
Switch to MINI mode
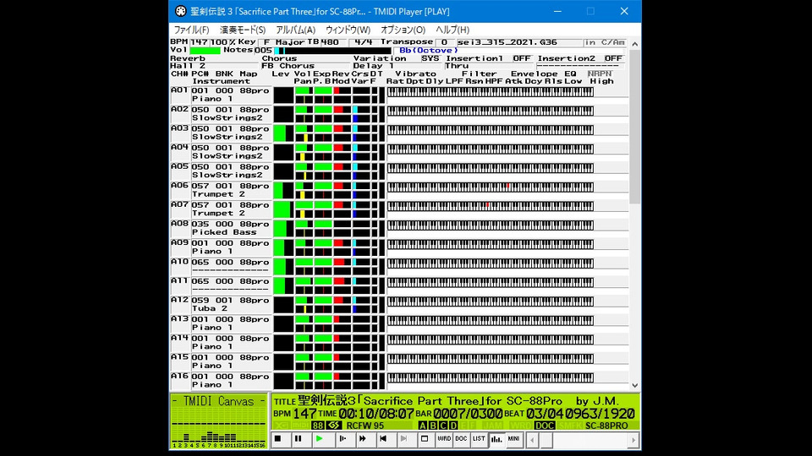coord(513,439)
